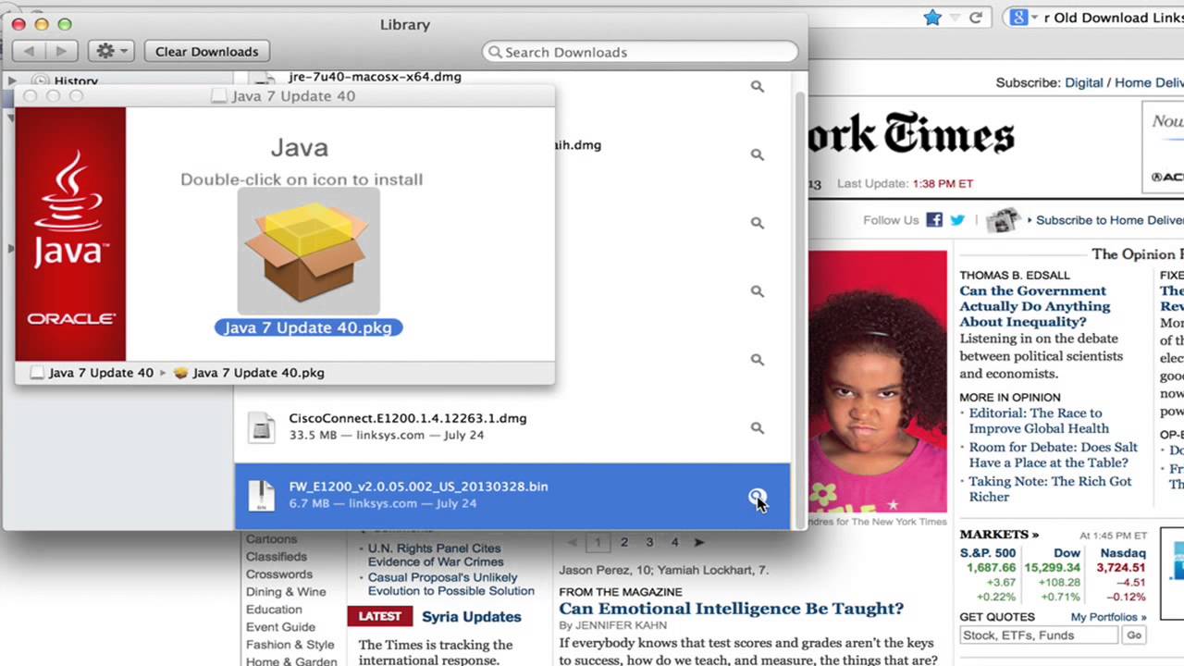
Task: Click Java 7 Update 40.pkg in path bar
Action: coord(249,373)
